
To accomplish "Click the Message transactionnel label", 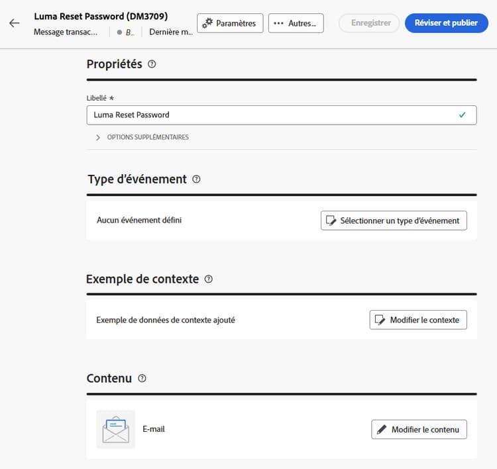I will pyautogui.click(x=66, y=32).
